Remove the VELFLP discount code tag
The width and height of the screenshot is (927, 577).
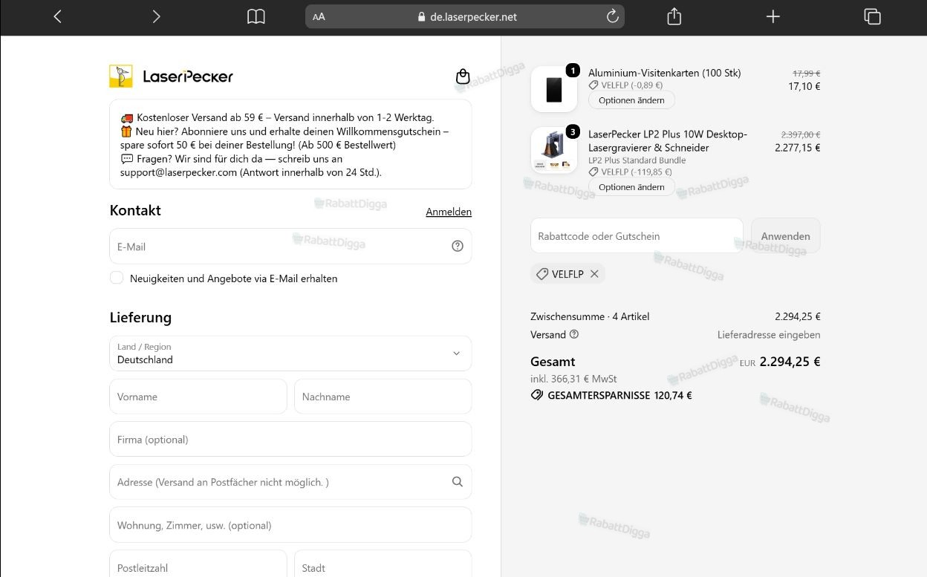(x=594, y=274)
